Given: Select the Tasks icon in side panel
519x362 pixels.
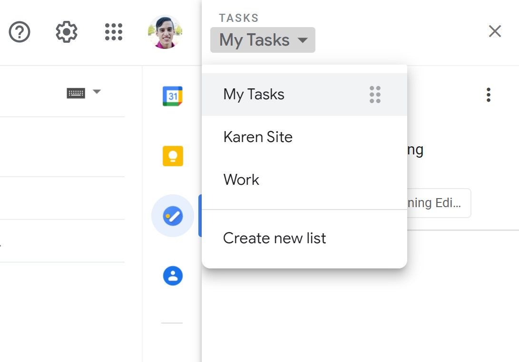Looking at the screenshot, I should (172, 215).
